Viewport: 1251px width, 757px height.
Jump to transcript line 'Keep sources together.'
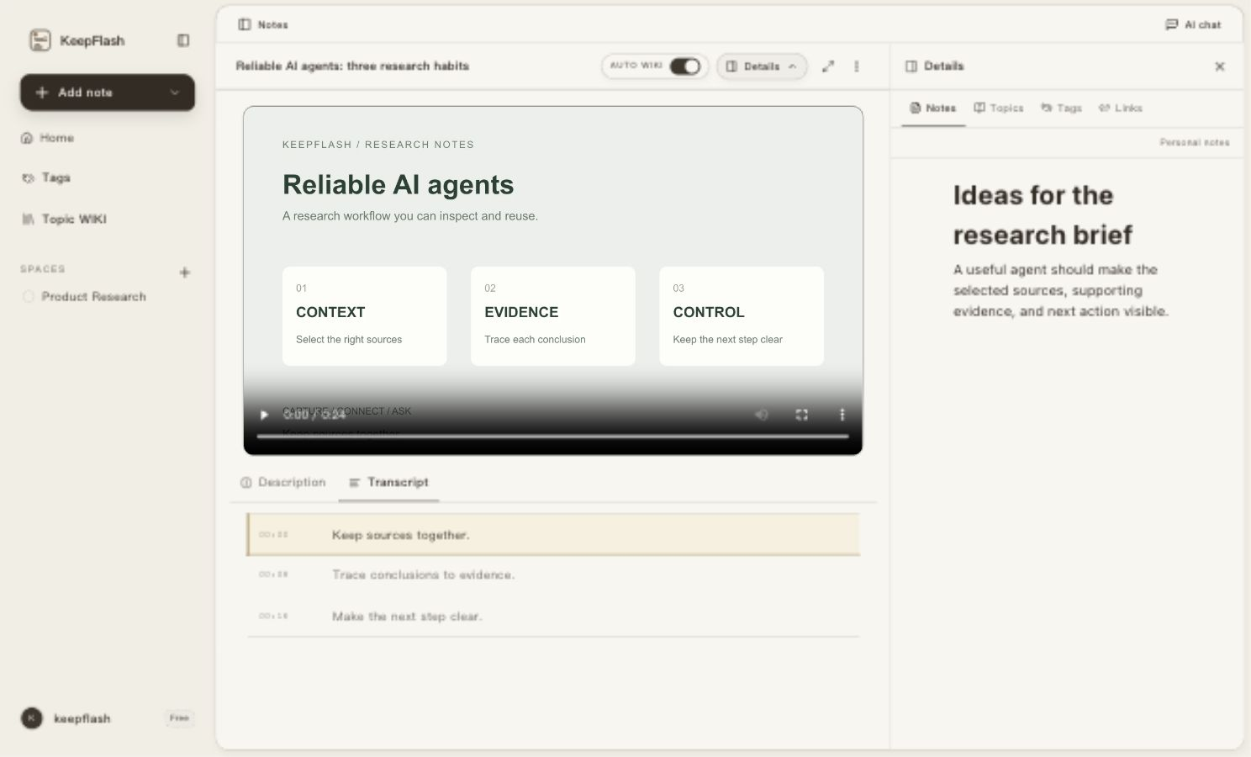553,535
